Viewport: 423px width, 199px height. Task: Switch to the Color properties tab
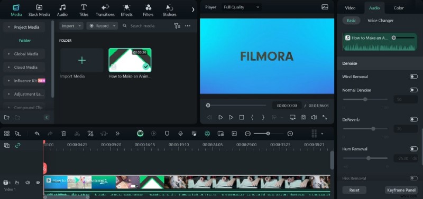pyautogui.click(x=399, y=8)
